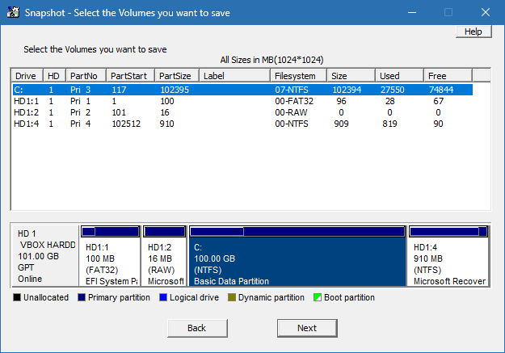Select the HD1:1 FAT32 partition block
The image size is (505, 353).
(x=110, y=256)
